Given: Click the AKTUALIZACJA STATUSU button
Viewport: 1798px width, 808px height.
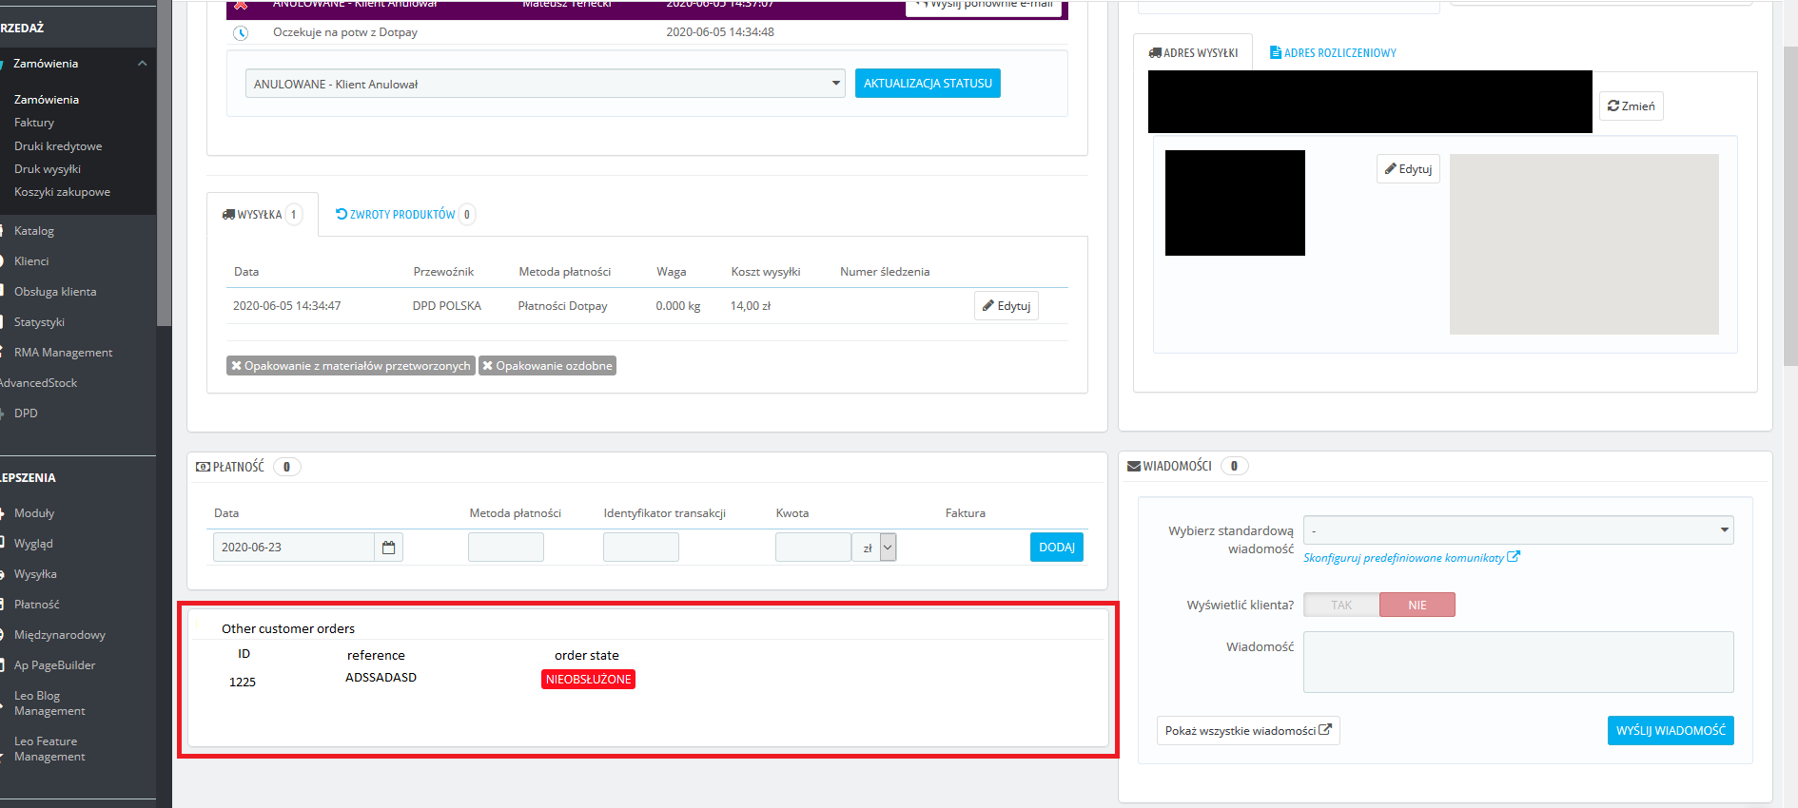Looking at the screenshot, I should (x=928, y=84).
